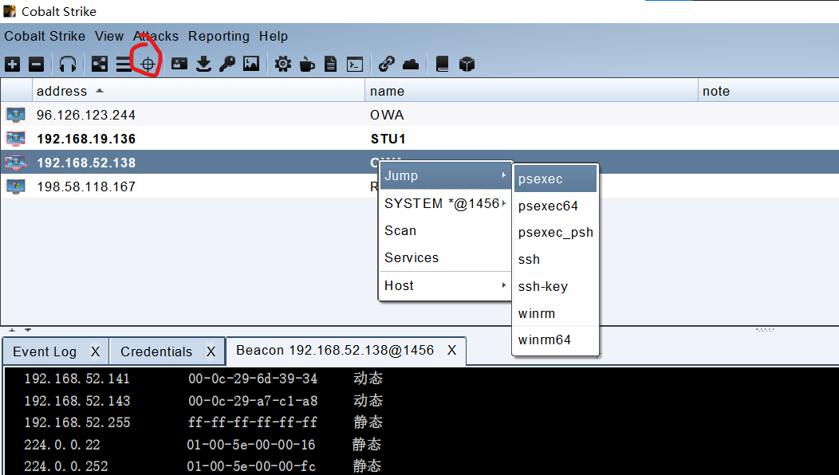Open the Downloads arrow icon
Viewport: 839px width, 475px height.
203,65
